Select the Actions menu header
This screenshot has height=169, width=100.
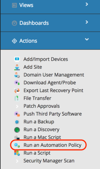(50, 41)
